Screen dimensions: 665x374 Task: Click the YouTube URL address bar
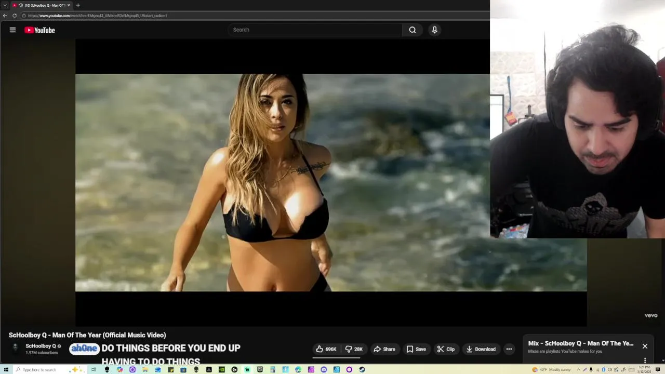(255, 16)
